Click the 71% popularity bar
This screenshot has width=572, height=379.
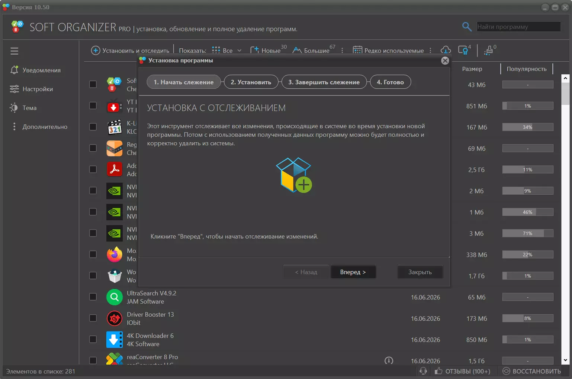pos(528,233)
